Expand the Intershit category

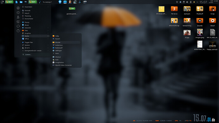(35, 28)
